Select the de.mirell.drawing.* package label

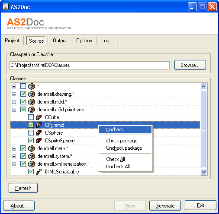(x=56, y=94)
